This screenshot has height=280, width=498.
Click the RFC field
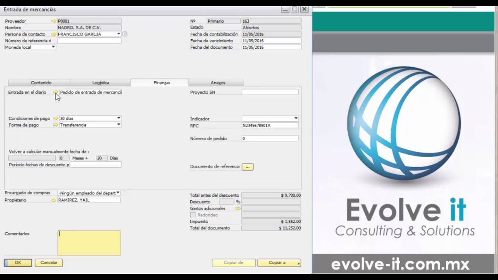coord(270,126)
